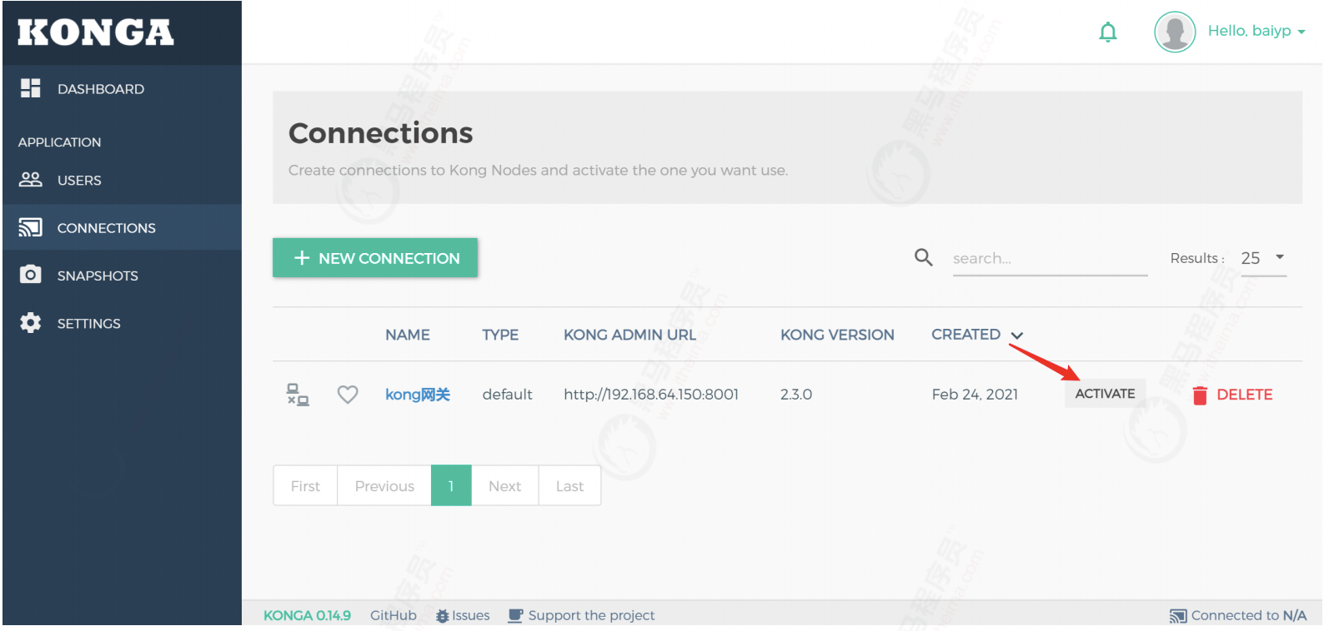Click the ACTIVATE button
Viewport: 1329px width, 631px height.
pyautogui.click(x=1105, y=394)
